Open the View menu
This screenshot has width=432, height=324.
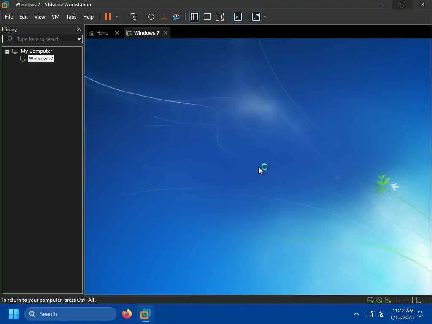click(40, 17)
